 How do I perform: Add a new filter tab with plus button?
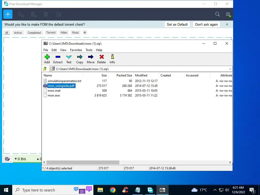pos(85,32)
